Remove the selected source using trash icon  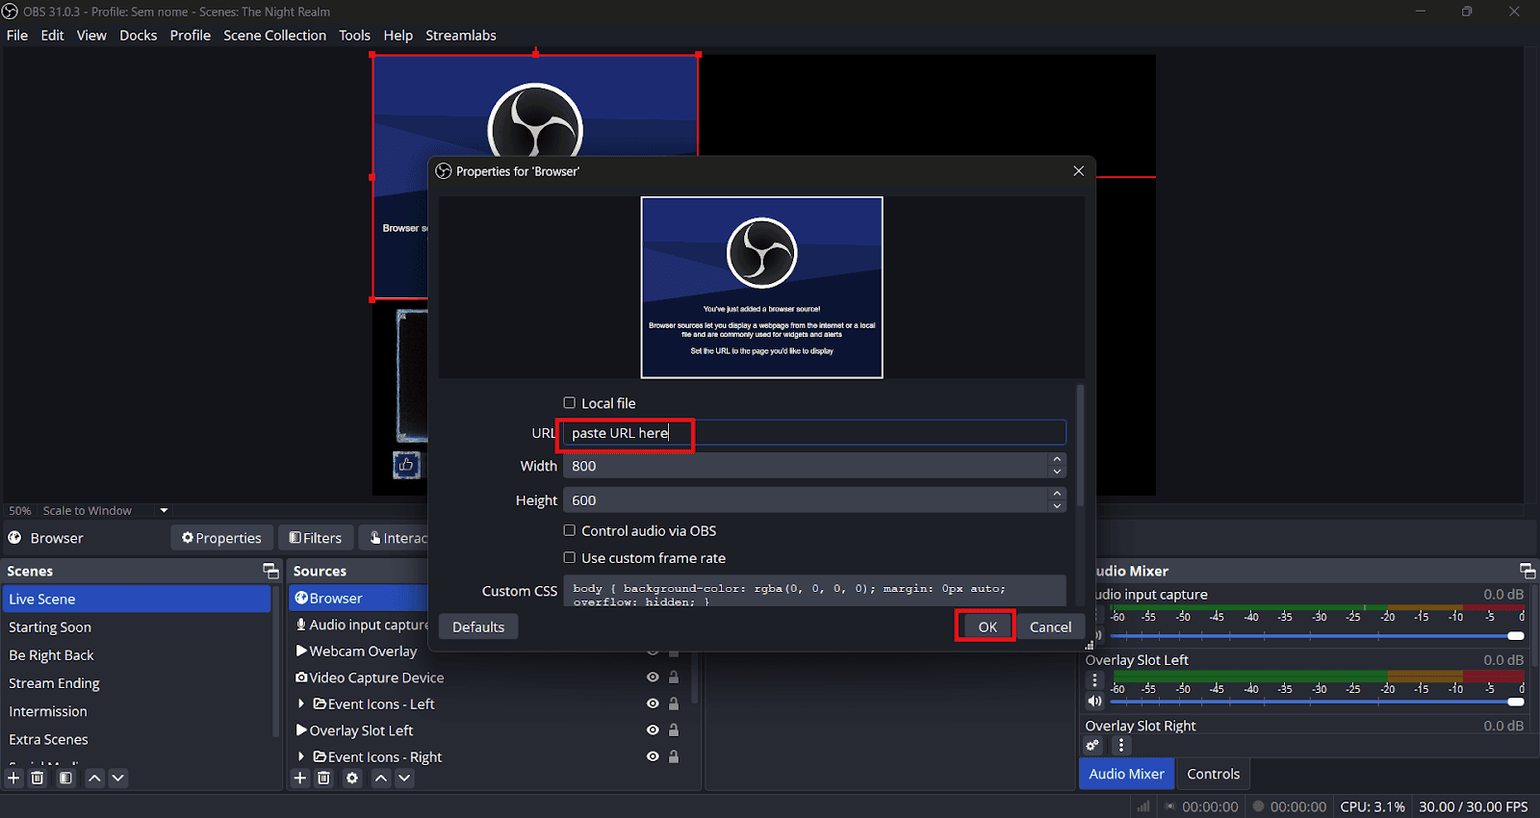tap(324, 778)
